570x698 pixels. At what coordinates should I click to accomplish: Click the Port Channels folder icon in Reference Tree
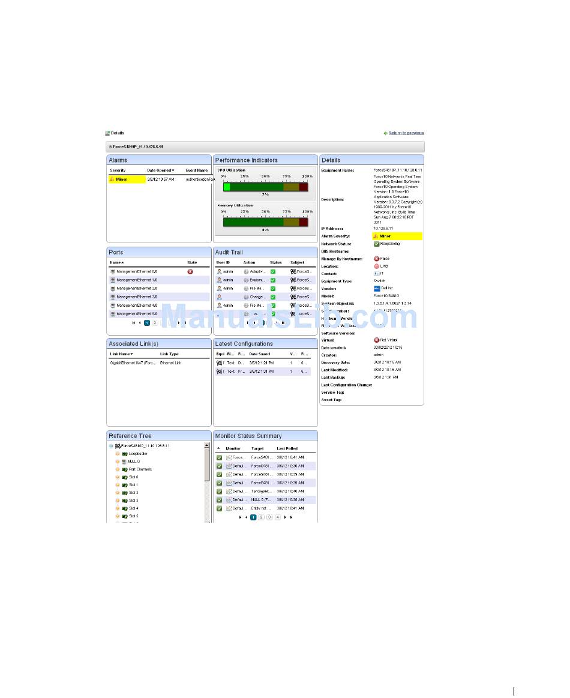point(124,469)
